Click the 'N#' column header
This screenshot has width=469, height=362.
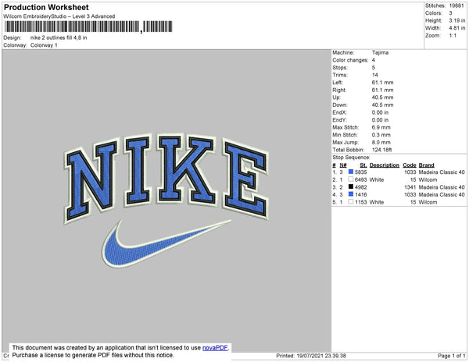(343, 165)
